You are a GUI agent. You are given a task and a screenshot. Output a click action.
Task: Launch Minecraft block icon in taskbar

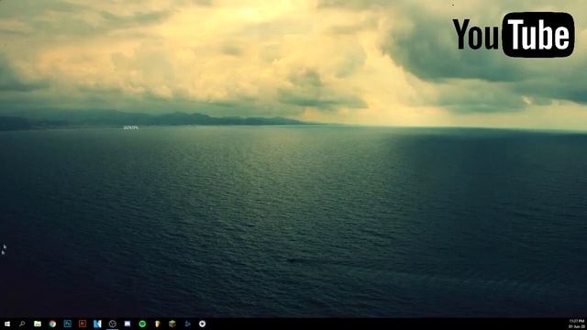172,324
